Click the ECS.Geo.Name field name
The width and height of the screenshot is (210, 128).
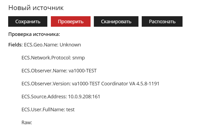click(41, 45)
